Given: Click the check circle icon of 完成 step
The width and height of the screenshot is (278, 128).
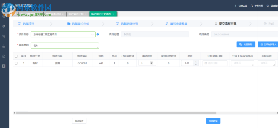Looking at the screenshot, I should pos(265,24).
